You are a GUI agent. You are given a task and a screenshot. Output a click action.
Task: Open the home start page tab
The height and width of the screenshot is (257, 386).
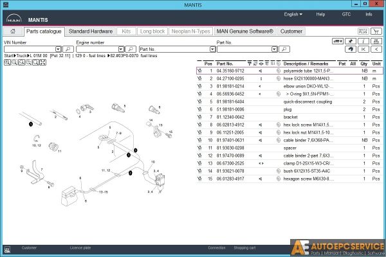point(13,31)
